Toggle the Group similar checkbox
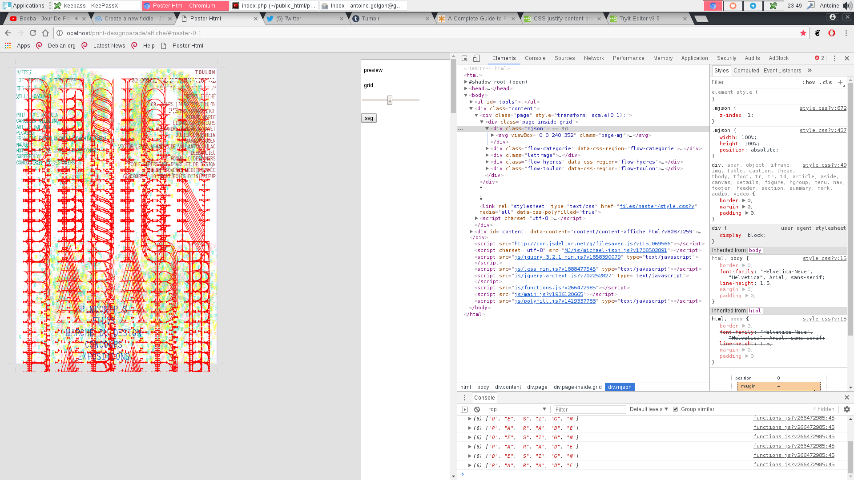Viewport: 854px width, 480px height. tap(675, 409)
